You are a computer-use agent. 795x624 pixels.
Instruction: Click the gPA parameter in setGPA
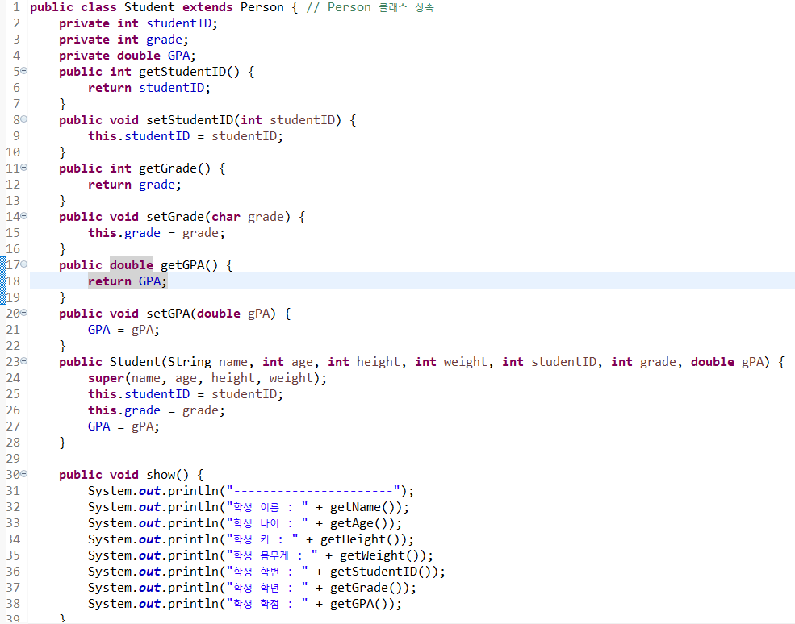tap(258, 313)
